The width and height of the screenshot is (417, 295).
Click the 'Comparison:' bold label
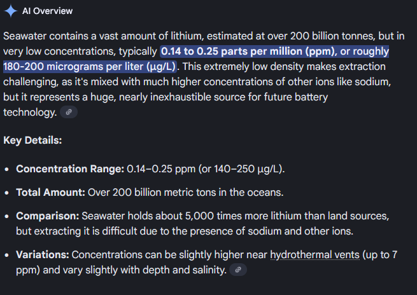click(x=48, y=216)
